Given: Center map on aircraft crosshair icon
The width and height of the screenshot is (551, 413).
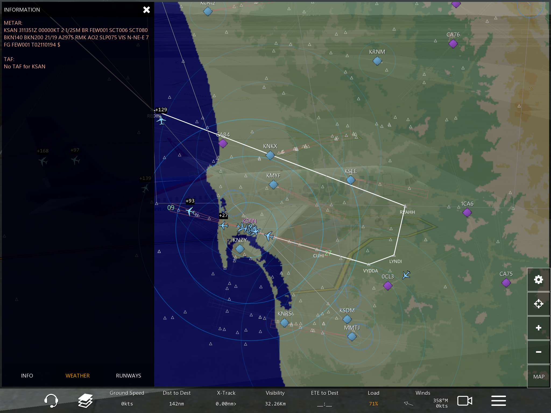Looking at the screenshot, I should (538, 304).
